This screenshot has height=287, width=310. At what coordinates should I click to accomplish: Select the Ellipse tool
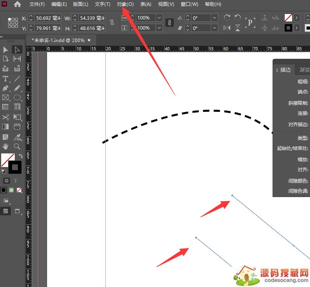(x=17, y=98)
